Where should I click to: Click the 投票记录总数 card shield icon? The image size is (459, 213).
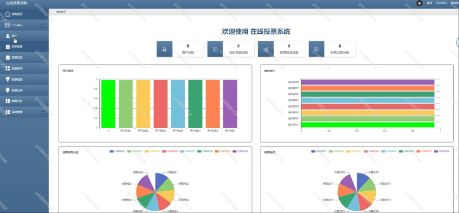coord(317,49)
